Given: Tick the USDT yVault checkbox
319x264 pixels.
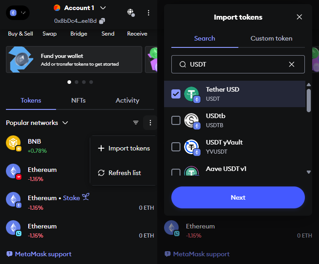Looking at the screenshot, I should click(x=176, y=147).
